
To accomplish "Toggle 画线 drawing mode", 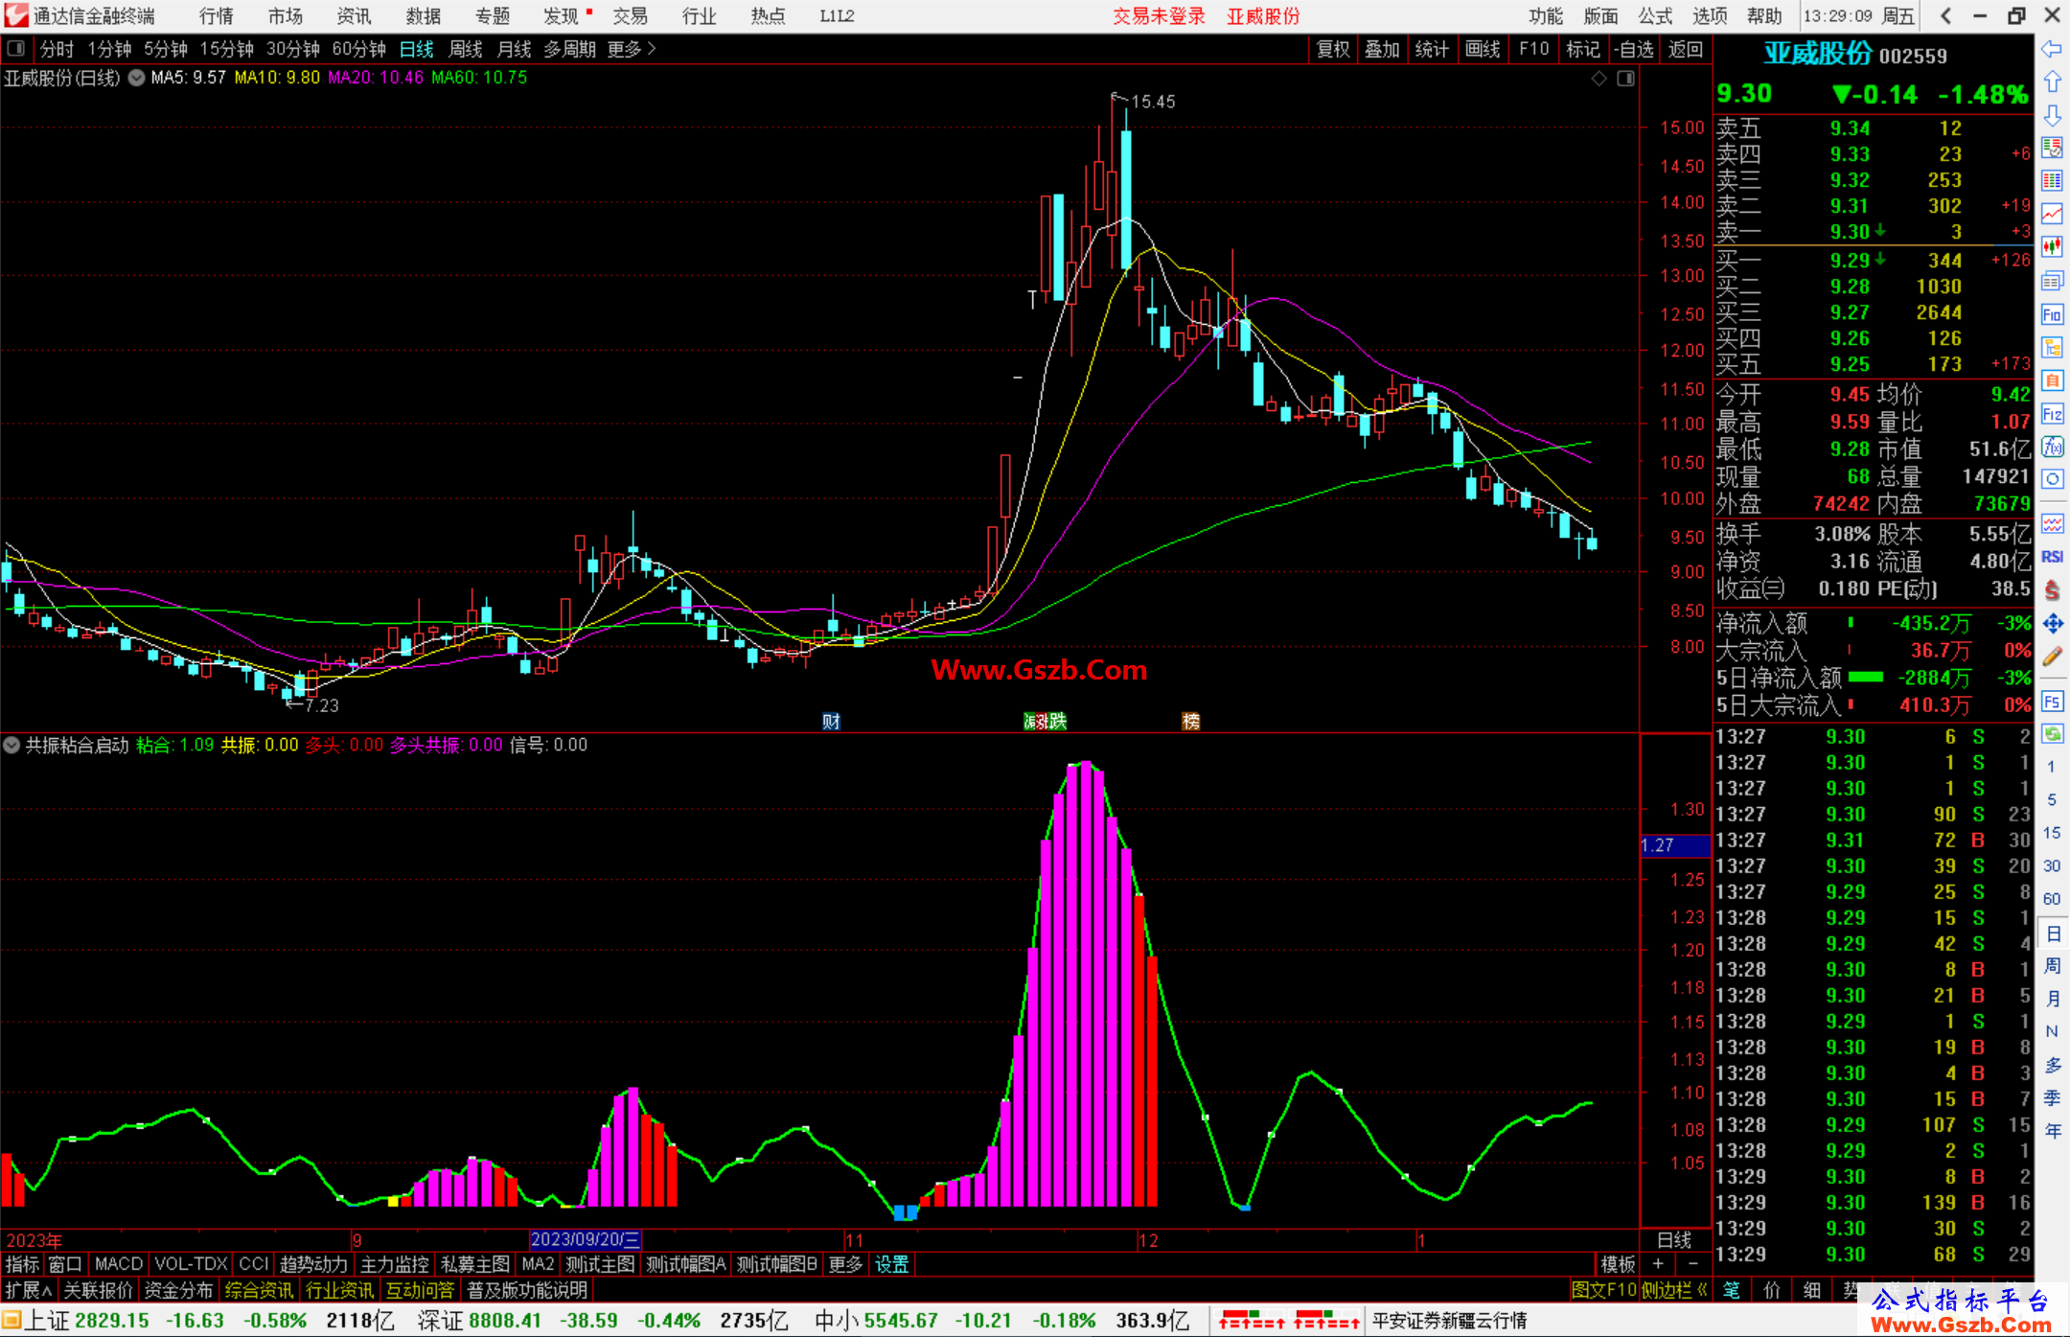I will pyautogui.click(x=1483, y=49).
